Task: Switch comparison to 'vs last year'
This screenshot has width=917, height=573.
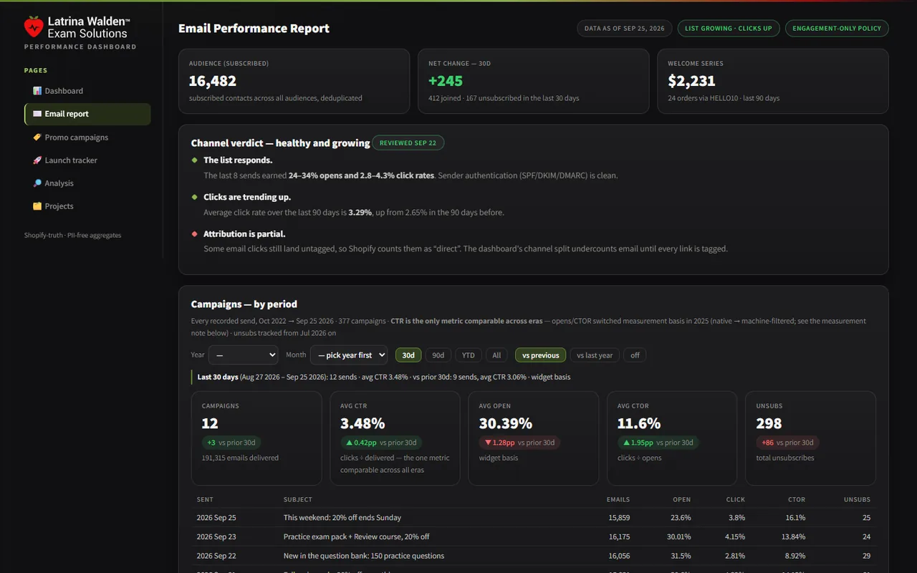Action: pos(595,355)
